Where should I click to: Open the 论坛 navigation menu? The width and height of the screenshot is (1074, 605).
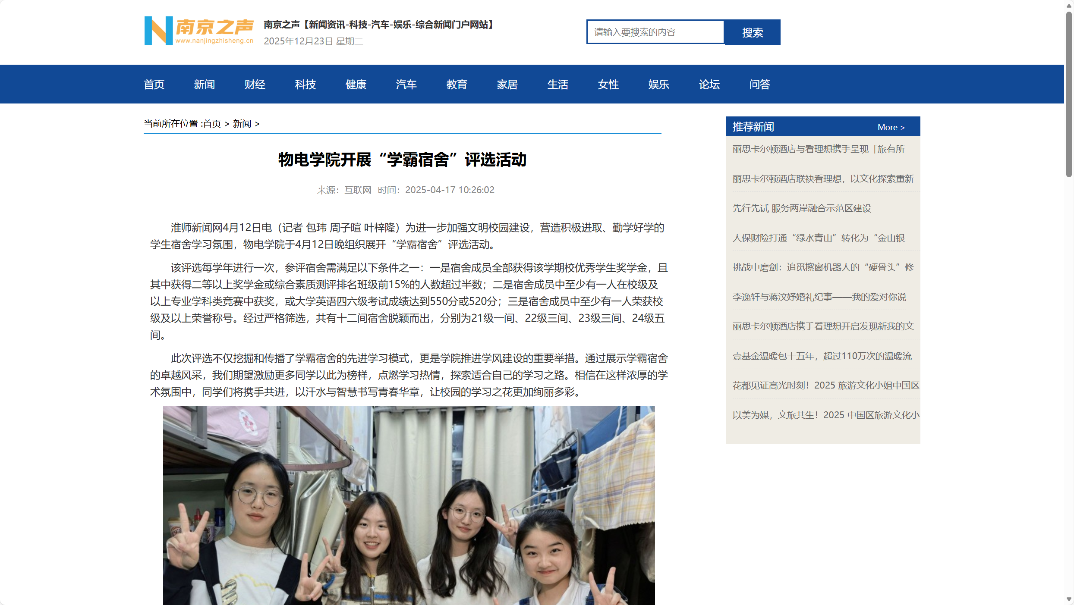[x=709, y=84]
